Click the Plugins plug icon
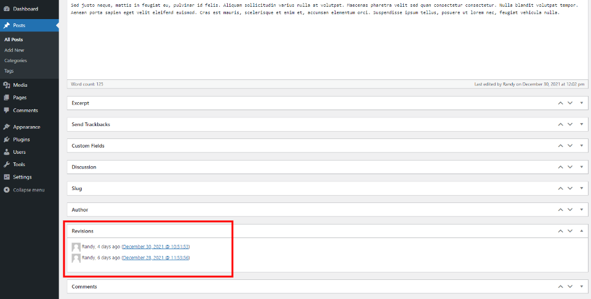Screen dimensions: 591x299 click(6, 139)
